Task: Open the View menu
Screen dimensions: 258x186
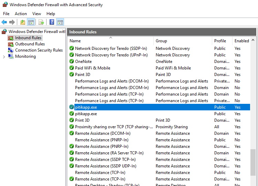Action: click(x=37, y=14)
